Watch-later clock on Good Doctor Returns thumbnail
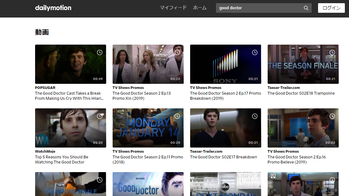Viewport: 349px width, 196px height. click(177, 180)
